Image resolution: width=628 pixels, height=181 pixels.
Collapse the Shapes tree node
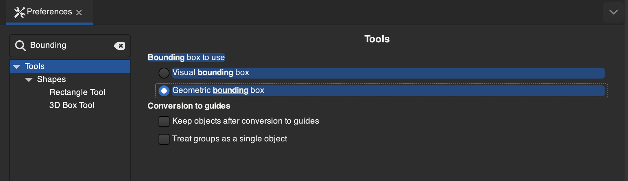point(29,80)
